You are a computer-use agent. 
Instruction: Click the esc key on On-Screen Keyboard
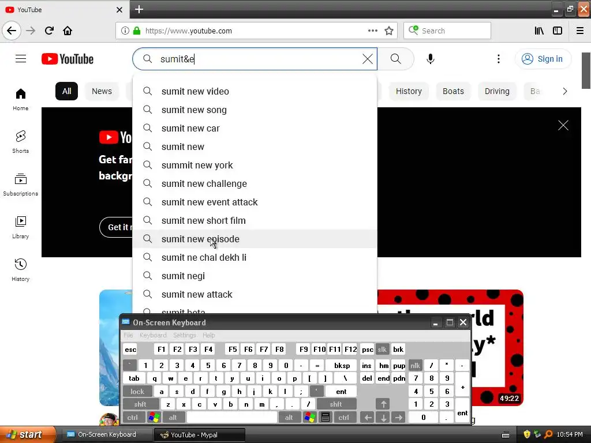pyautogui.click(x=130, y=349)
